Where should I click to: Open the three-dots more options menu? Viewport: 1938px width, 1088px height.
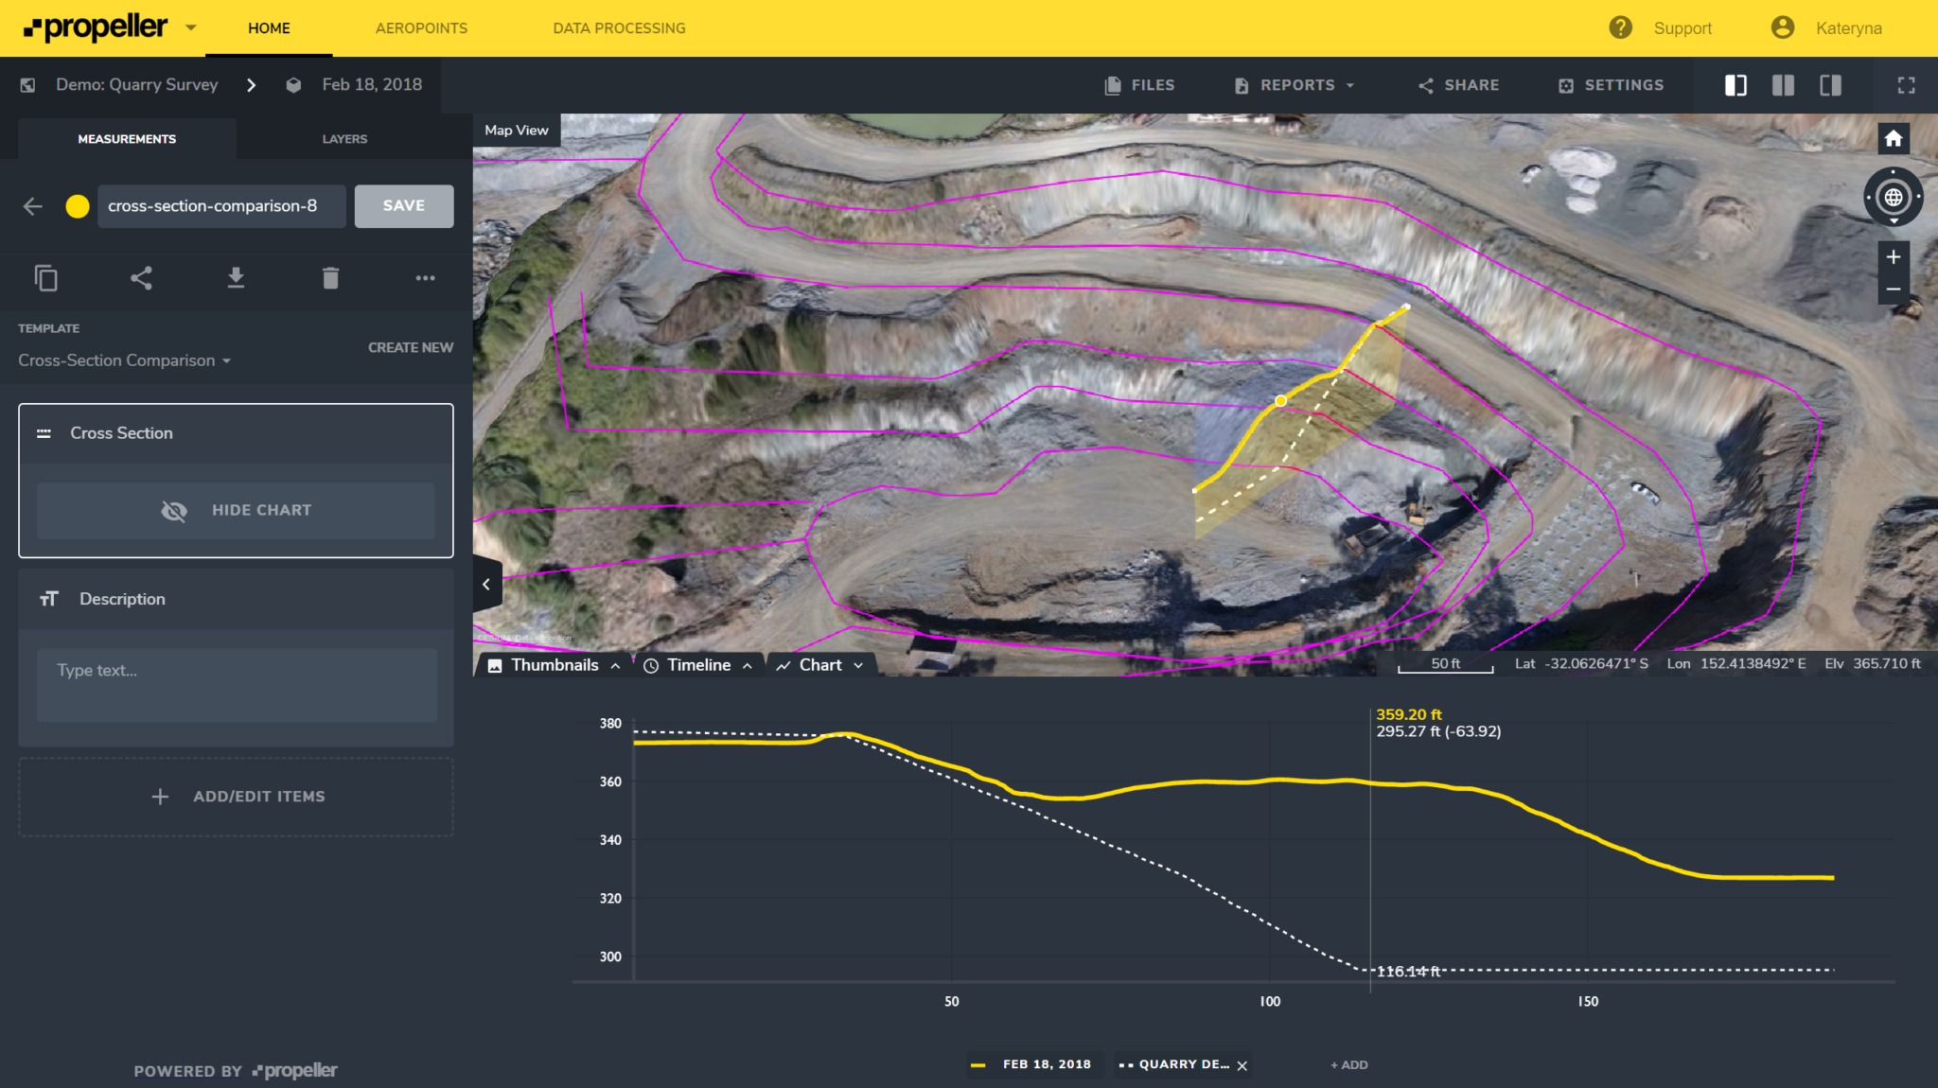point(425,278)
